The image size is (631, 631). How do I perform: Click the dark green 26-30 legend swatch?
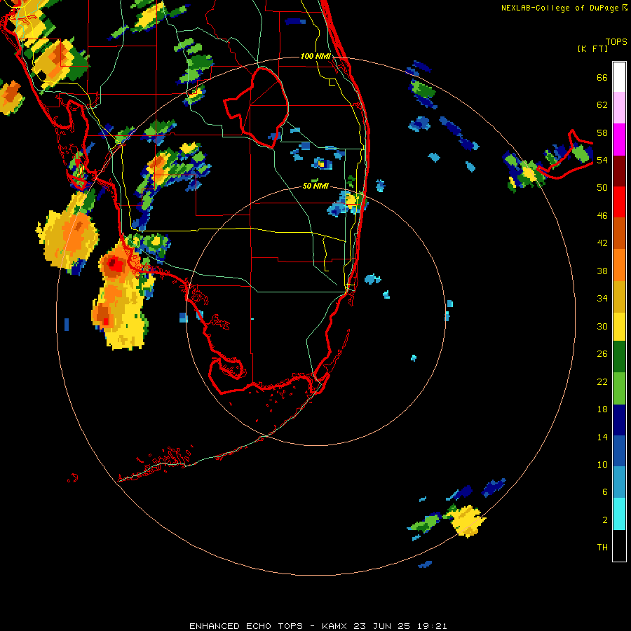point(619,357)
